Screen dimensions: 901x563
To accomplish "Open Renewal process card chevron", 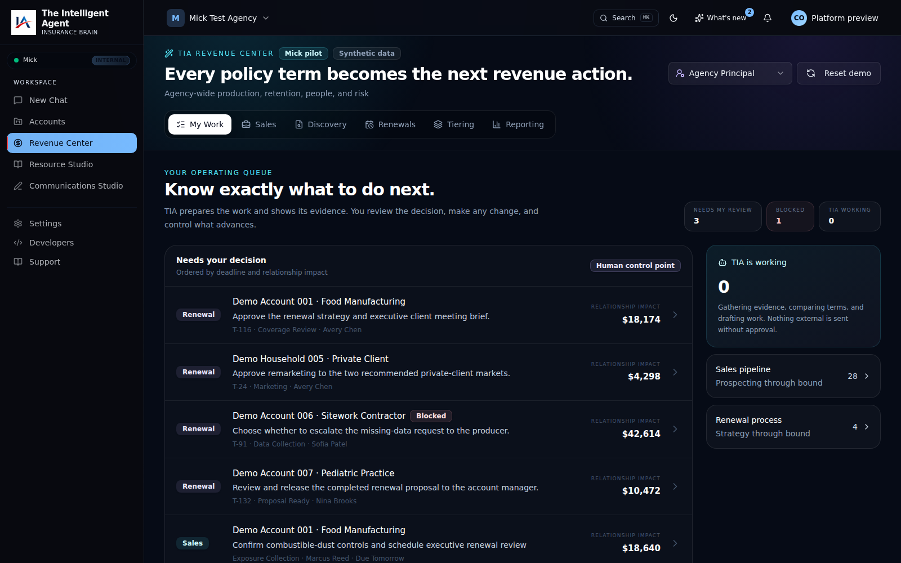I will pyautogui.click(x=867, y=427).
